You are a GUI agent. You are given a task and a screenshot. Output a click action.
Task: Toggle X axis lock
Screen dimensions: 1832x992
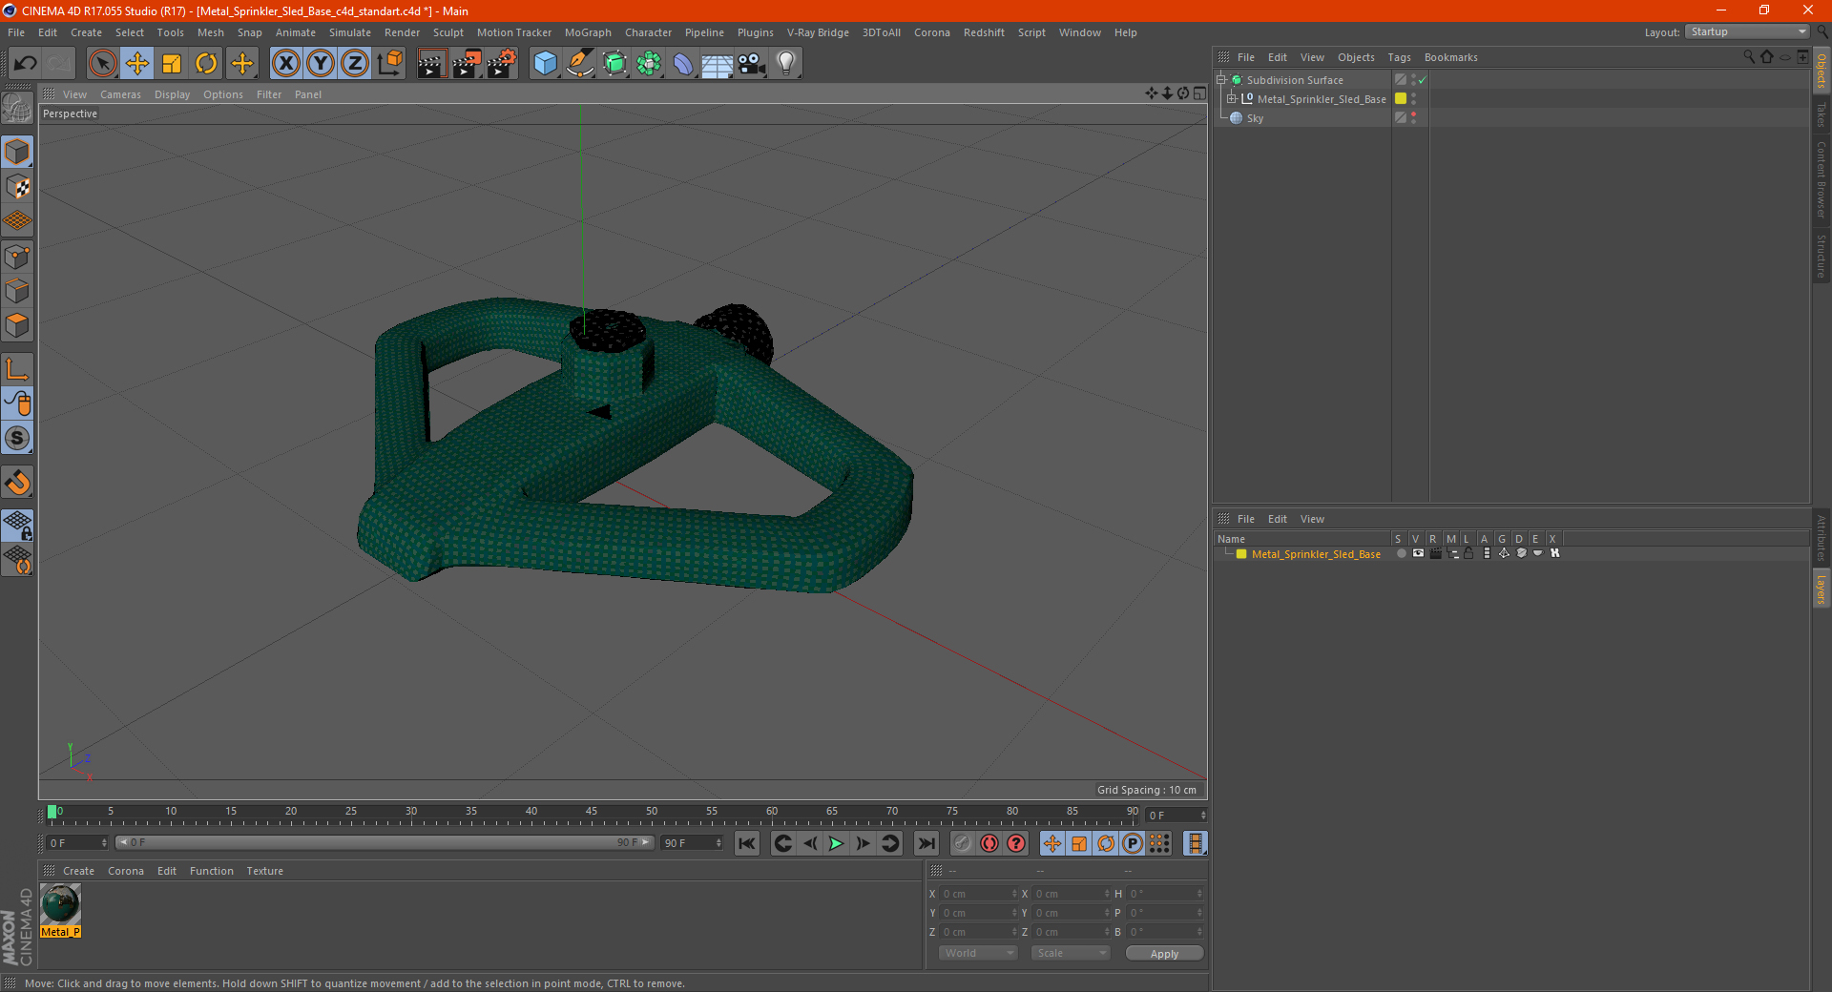tap(285, 64)
